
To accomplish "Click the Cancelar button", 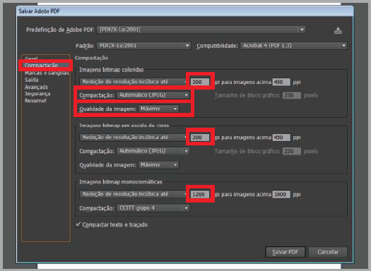I will coord(328,252).
